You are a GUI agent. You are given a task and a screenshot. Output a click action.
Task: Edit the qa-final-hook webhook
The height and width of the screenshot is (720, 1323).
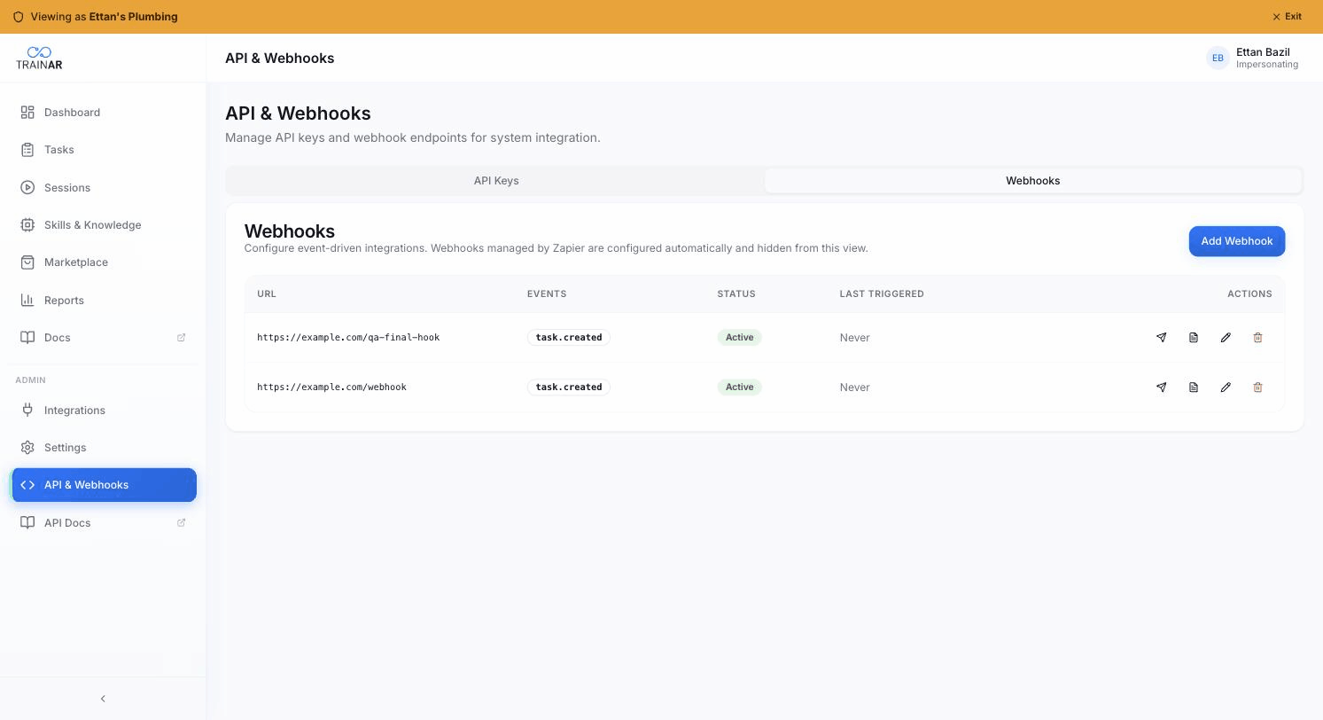pos(1226,337)
